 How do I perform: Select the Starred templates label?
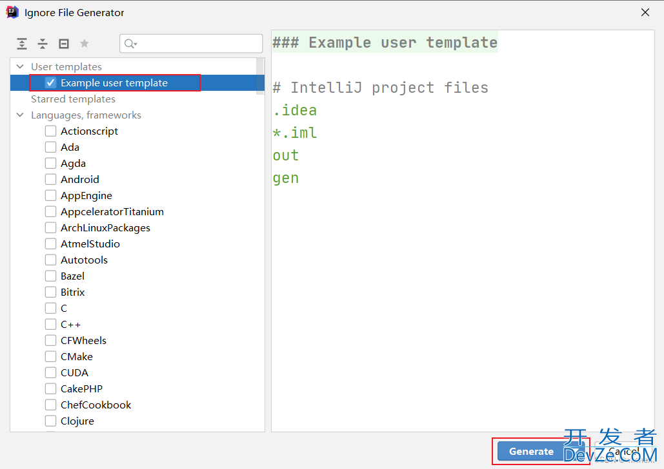[73, 99]
